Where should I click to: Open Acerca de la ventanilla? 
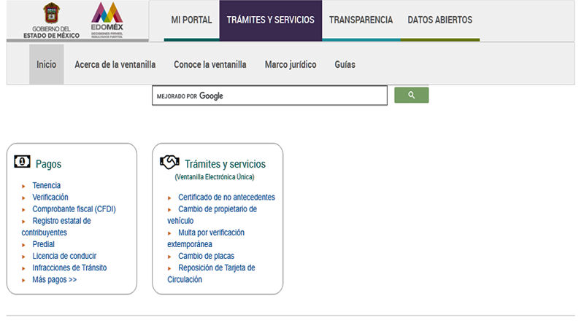[x=115, y=64]
